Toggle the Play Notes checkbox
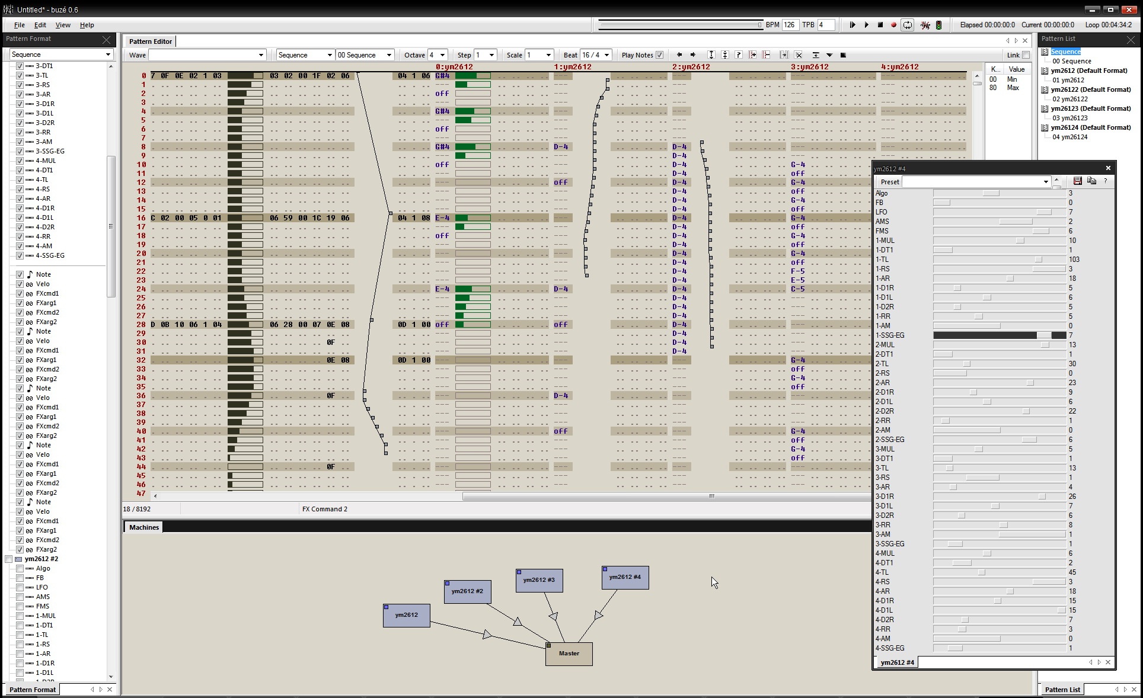The width and height of the screenshot is (1143, 698). [659, 55]
